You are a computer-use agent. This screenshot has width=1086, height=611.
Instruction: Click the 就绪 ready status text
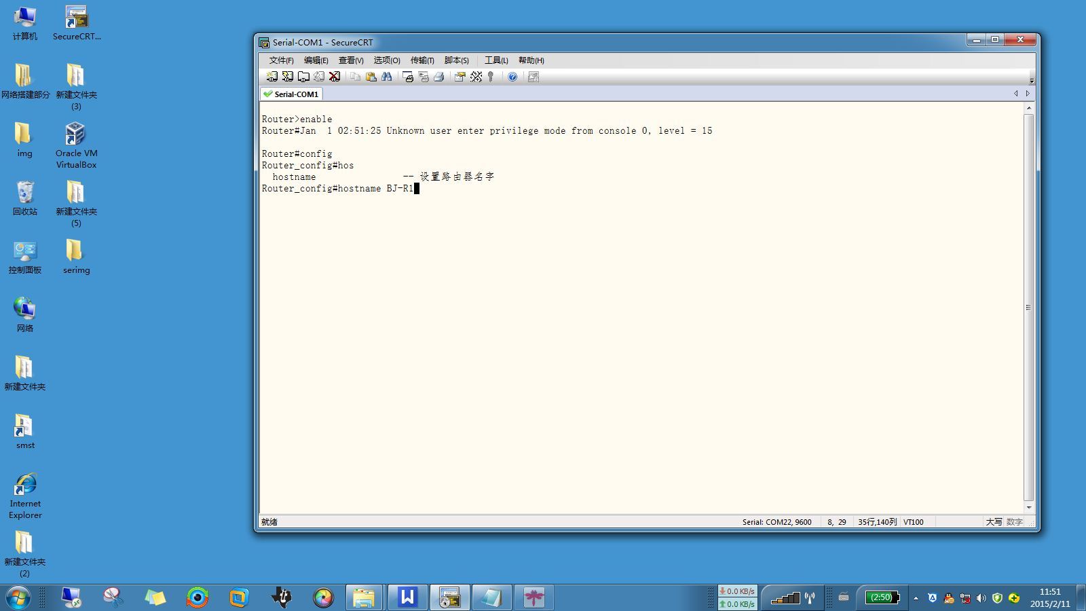point(269,522)
